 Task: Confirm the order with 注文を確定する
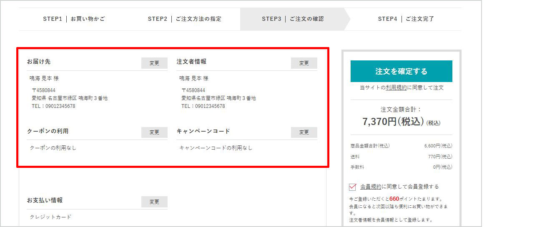401,71
